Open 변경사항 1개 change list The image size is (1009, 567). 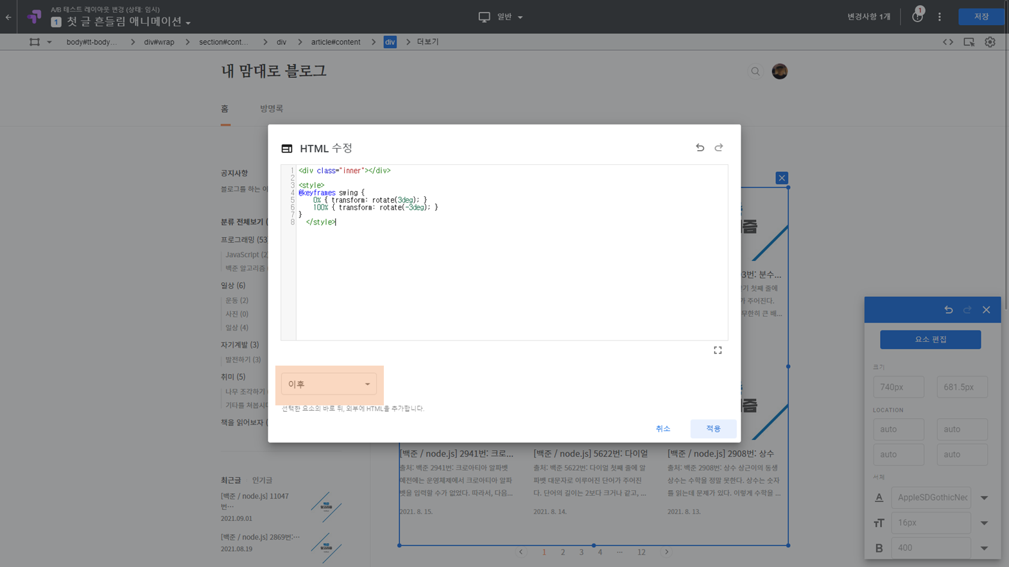click(868, 17)
